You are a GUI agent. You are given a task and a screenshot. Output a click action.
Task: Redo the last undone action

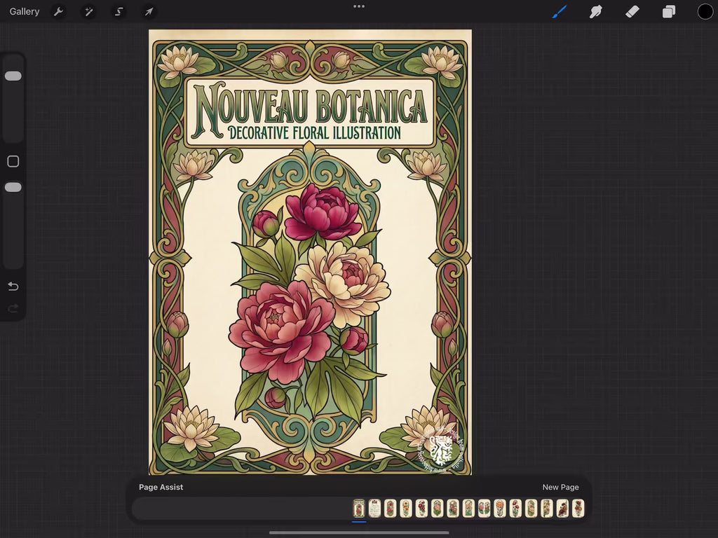[x=13, y=308]
